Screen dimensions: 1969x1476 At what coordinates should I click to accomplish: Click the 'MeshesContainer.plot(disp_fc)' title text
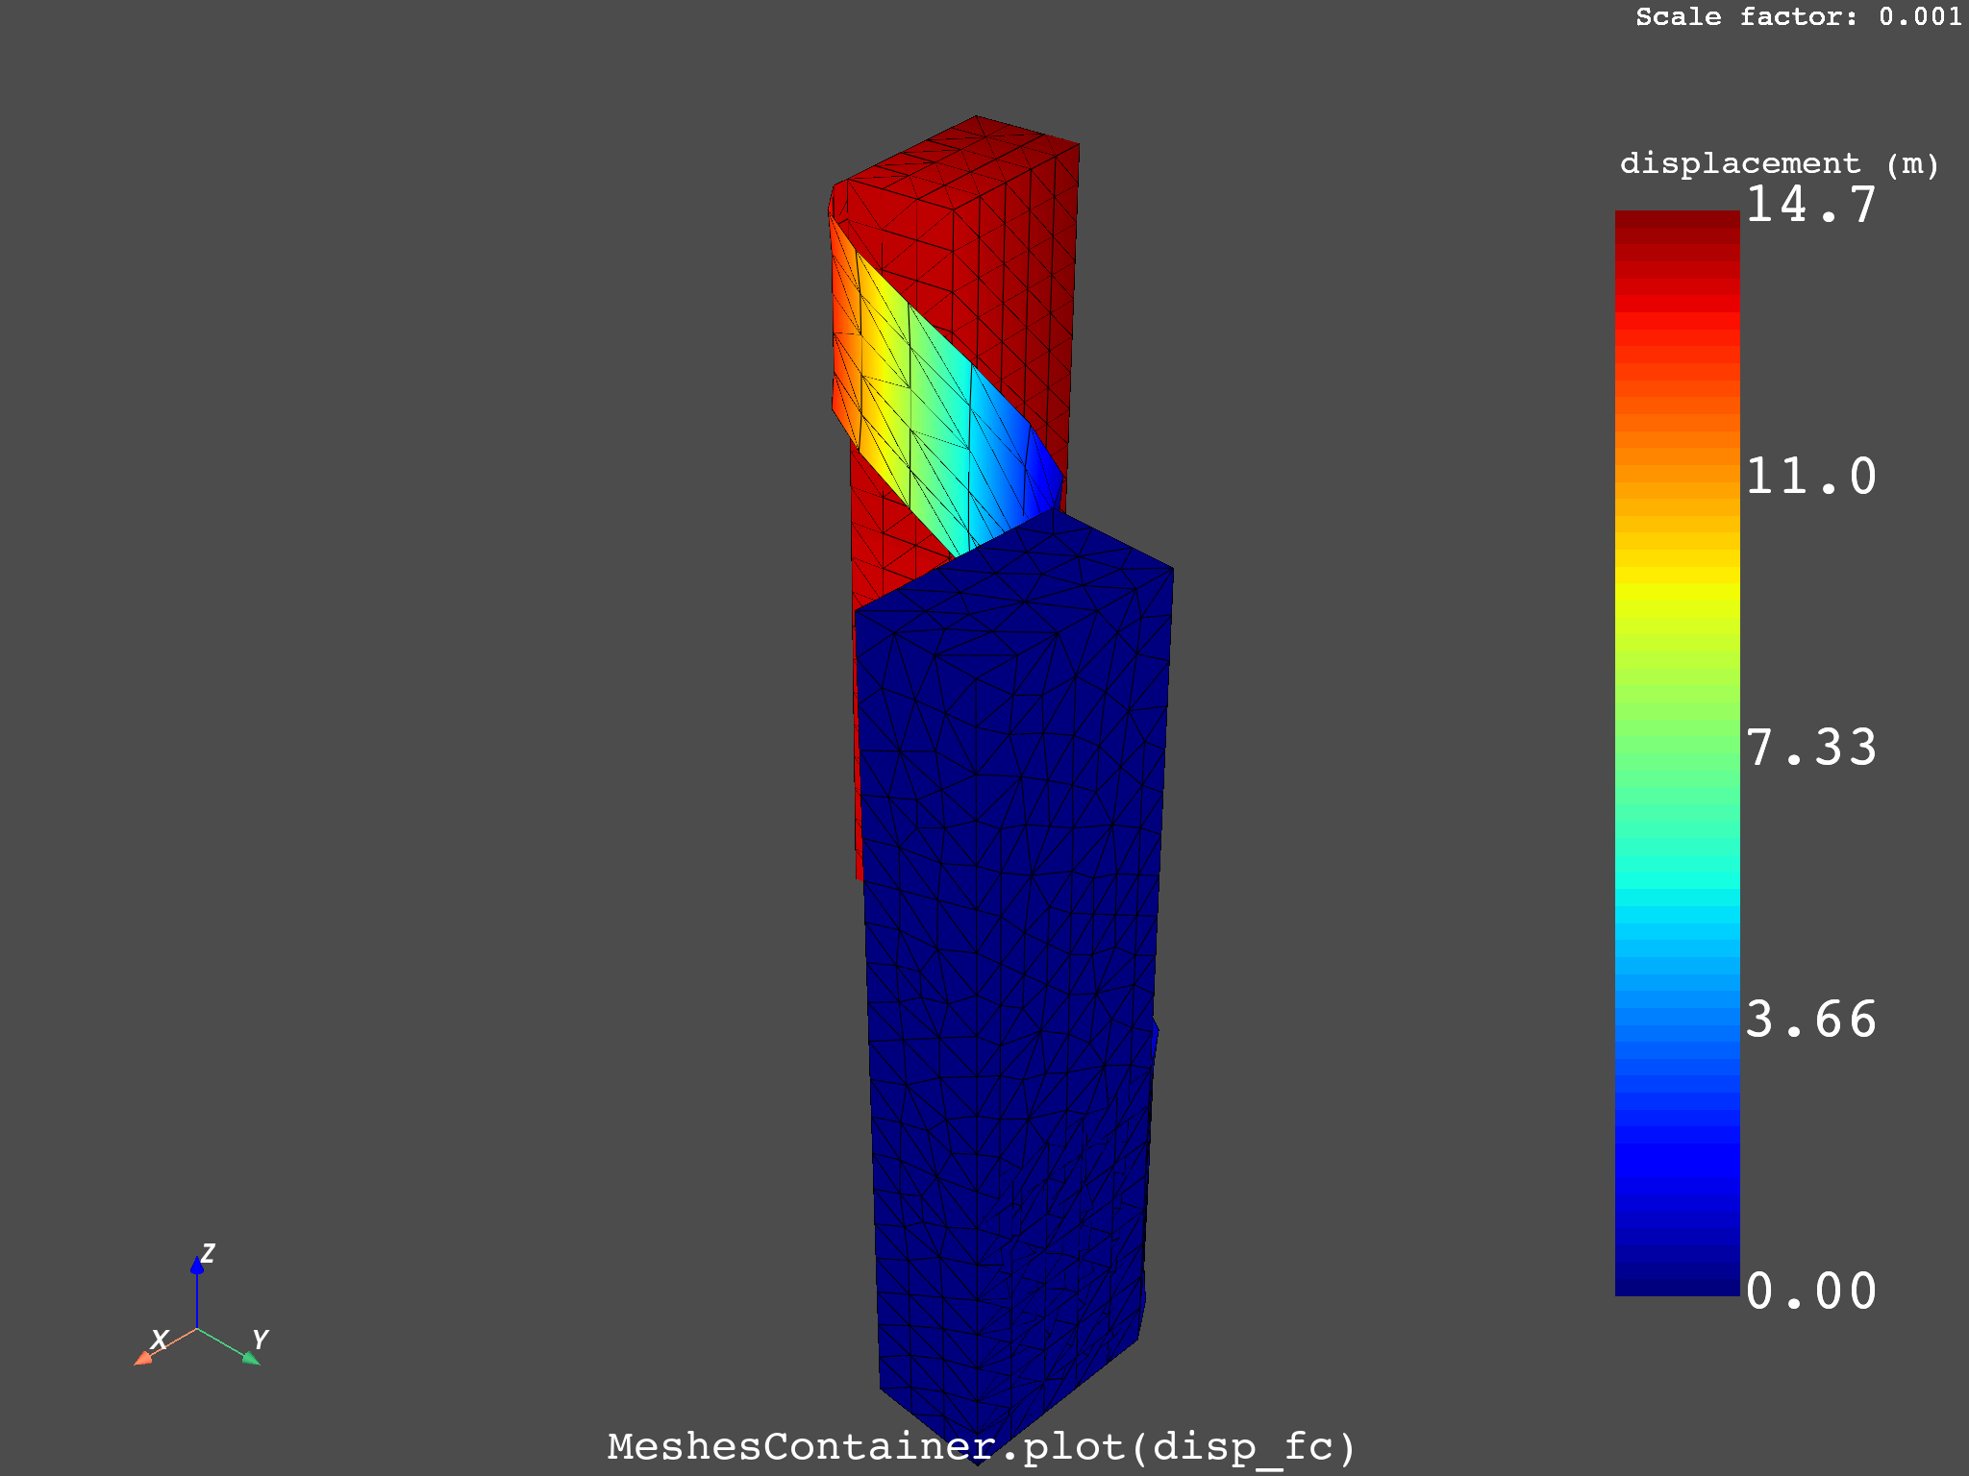click(982, 1446)
